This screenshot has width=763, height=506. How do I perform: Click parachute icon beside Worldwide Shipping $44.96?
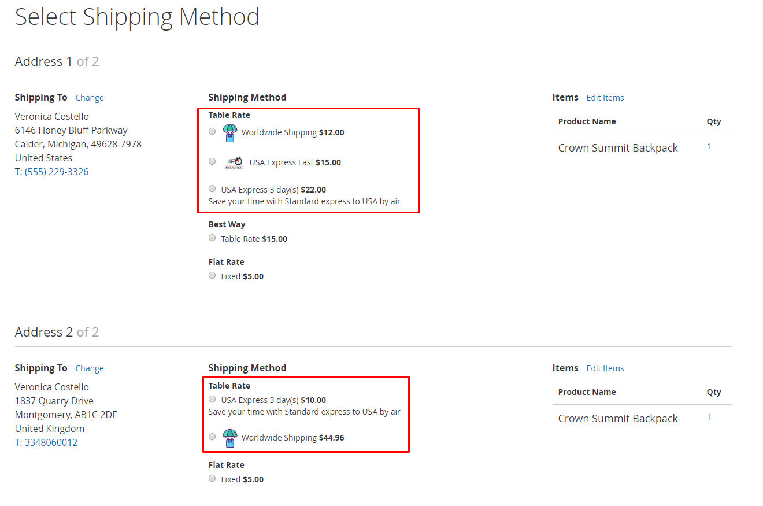coord(230,438)
